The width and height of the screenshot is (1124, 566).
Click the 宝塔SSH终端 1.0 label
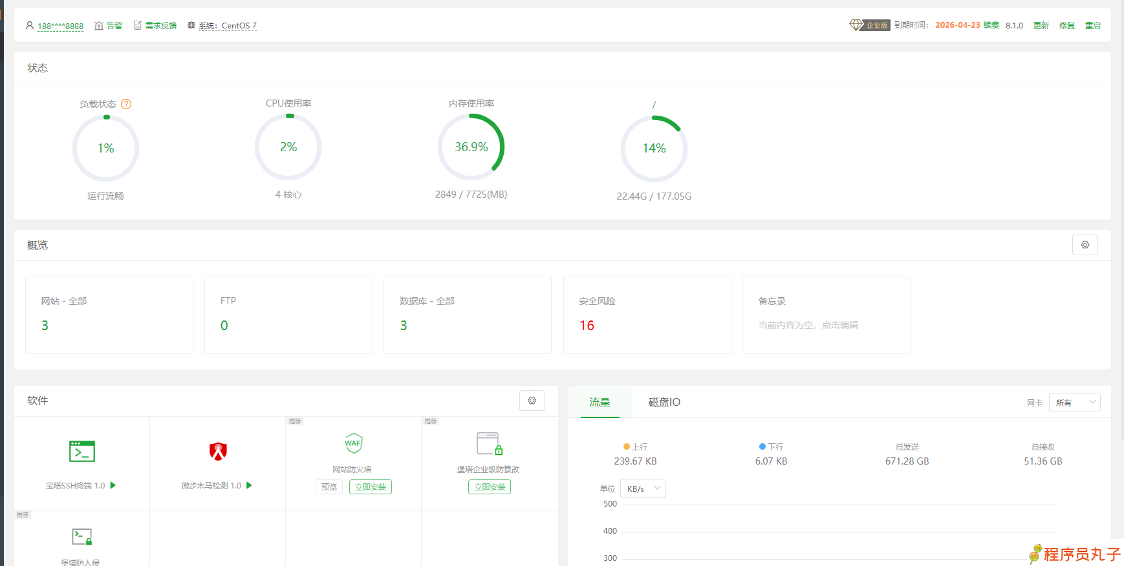coord(75,486)
